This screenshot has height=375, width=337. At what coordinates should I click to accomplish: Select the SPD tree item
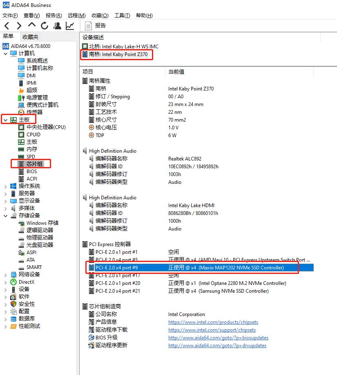click(x=31, y=157)
